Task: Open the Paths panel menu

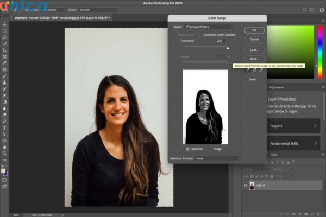Action: 323,155
